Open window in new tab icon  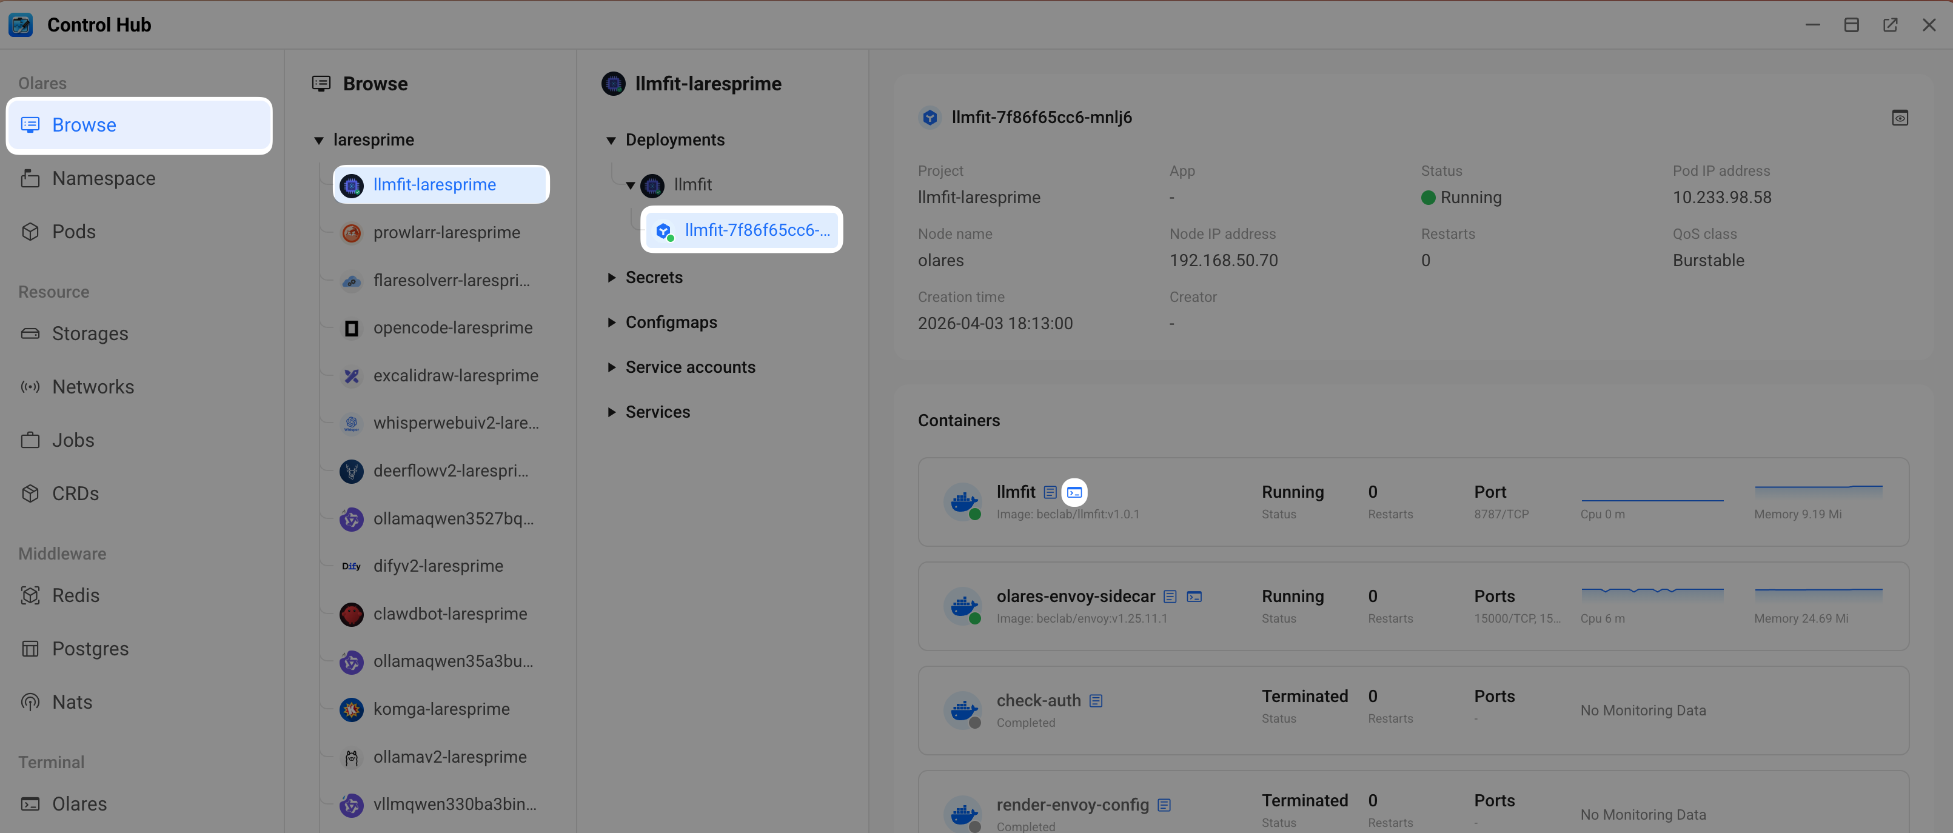(x=1890, y=25)
